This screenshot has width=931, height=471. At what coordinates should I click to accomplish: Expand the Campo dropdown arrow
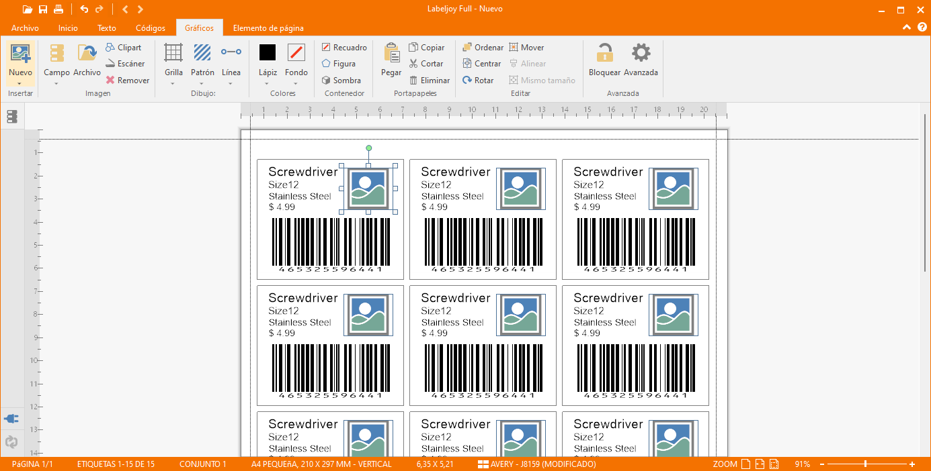[56, 83]
